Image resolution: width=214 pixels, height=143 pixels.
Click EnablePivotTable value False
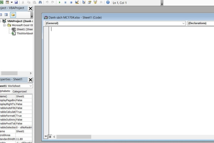tap(24, 123)
